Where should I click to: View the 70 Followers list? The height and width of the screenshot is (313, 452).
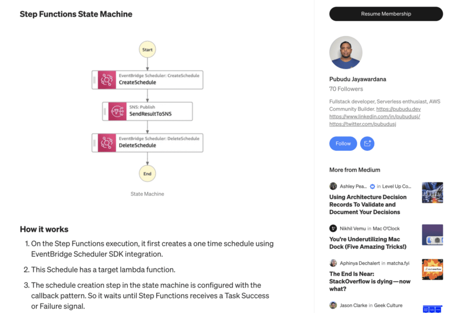(346, 89)
